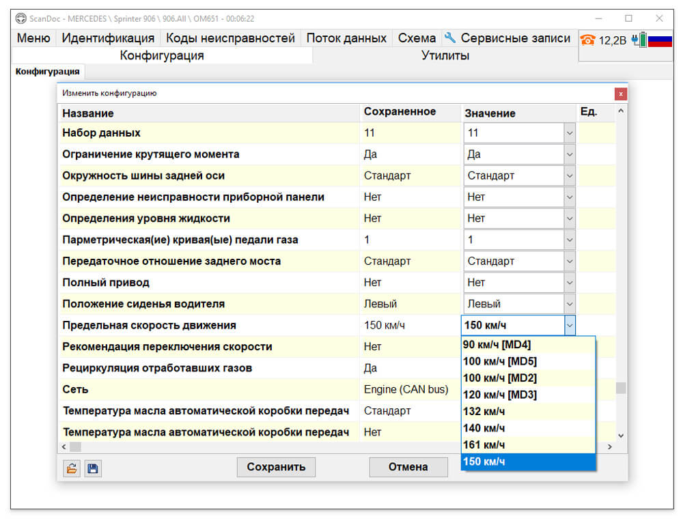Click vertical scrollbar up arrow

(x=621, y=111)
